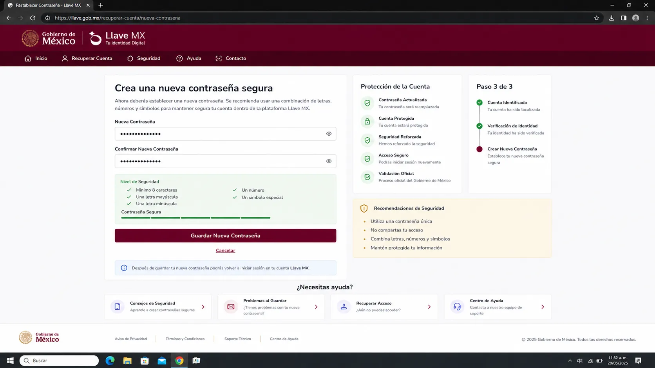Click into the Confirmar Nueva Contraseña field

pyautogui.click(x=225, y=161)
